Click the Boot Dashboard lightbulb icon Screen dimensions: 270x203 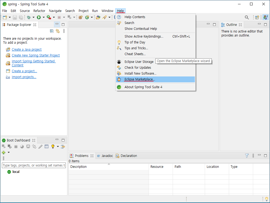tap(53, 147)
